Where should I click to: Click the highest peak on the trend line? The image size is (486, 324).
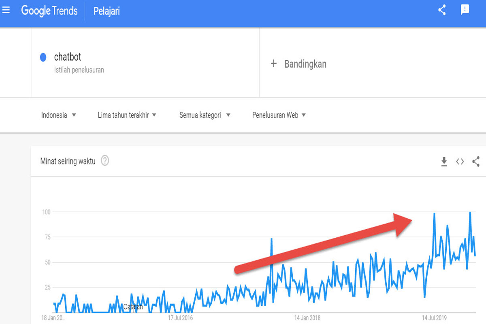click(470, 212)
